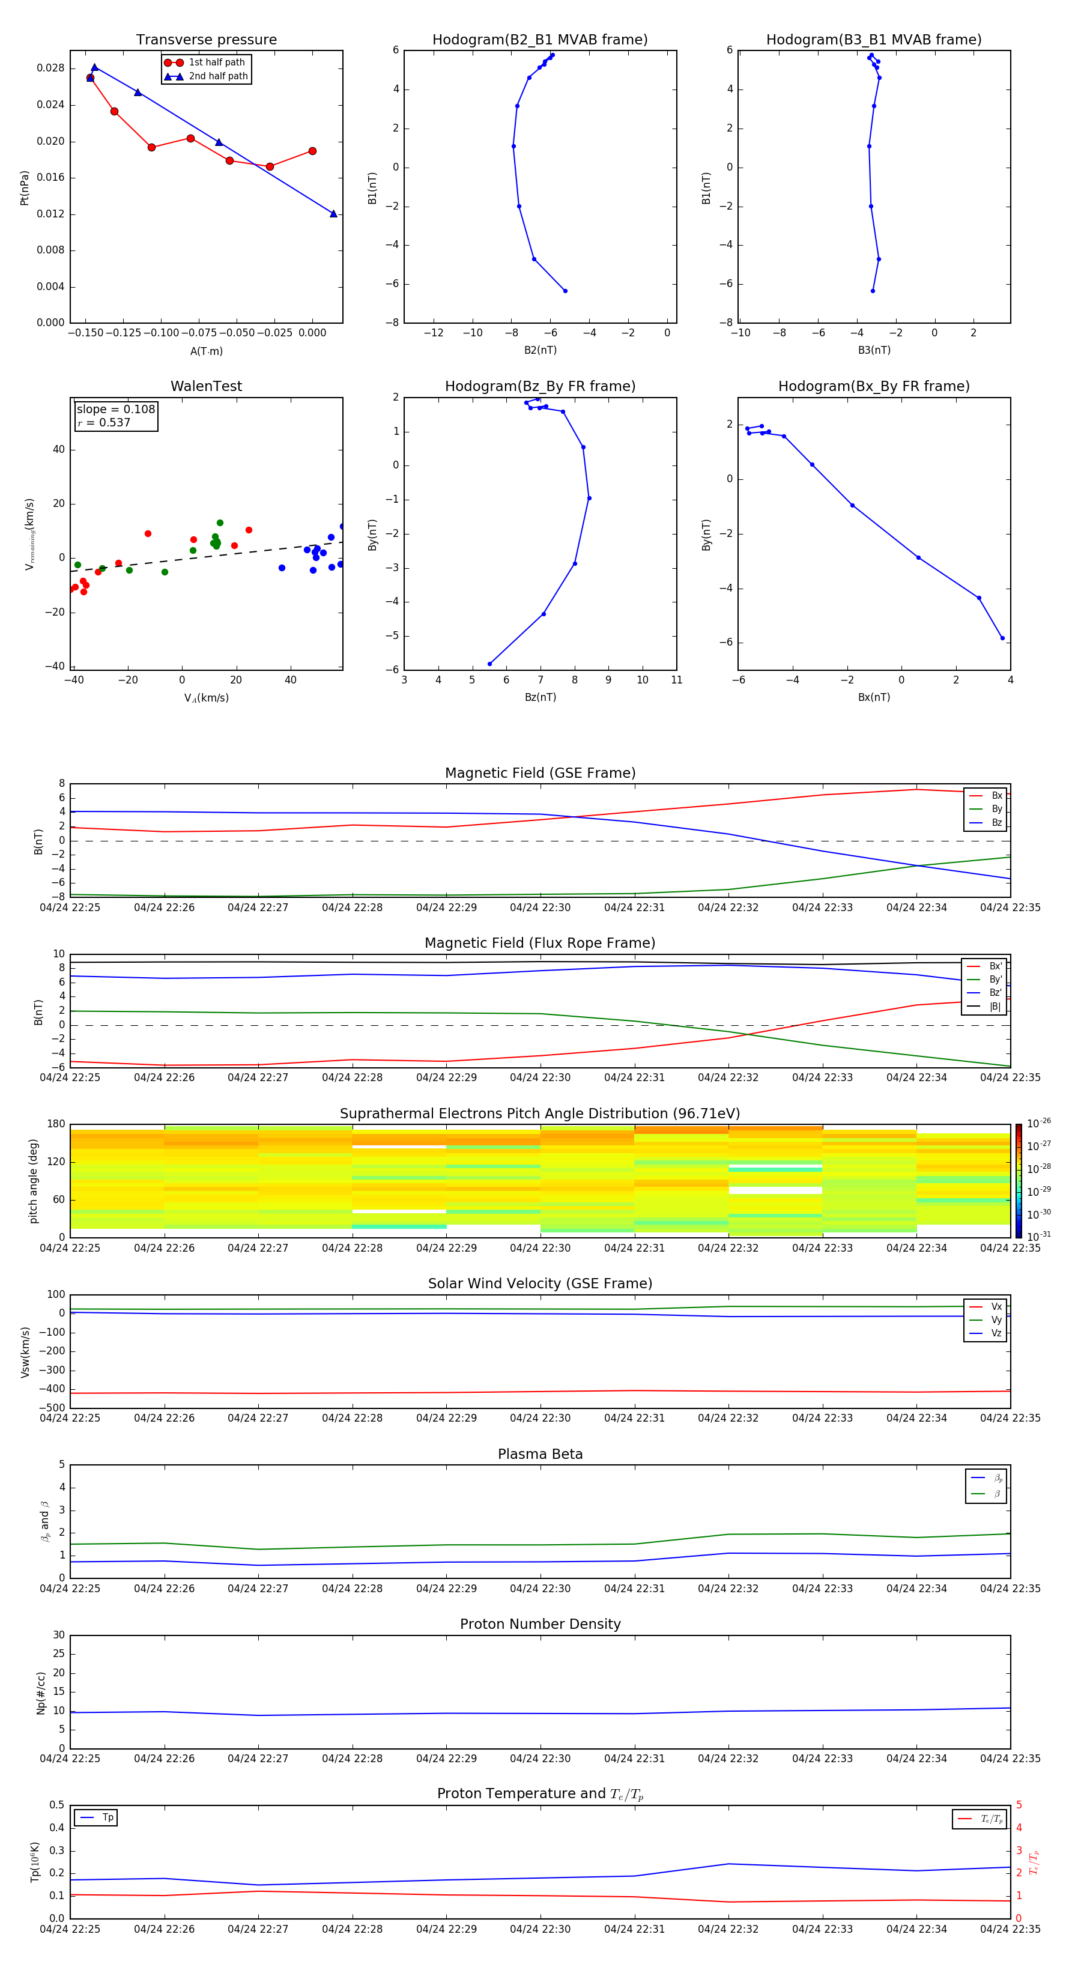The height and width of the screenshot is (1982, 1081).
Task: Click the Solar Wind Velocity (GSE Frame) title
Action: tap(540, 1283)
